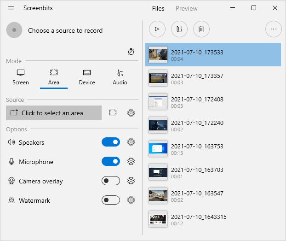
Task: Click the Speakers volume icon
Action: (11, 142)
